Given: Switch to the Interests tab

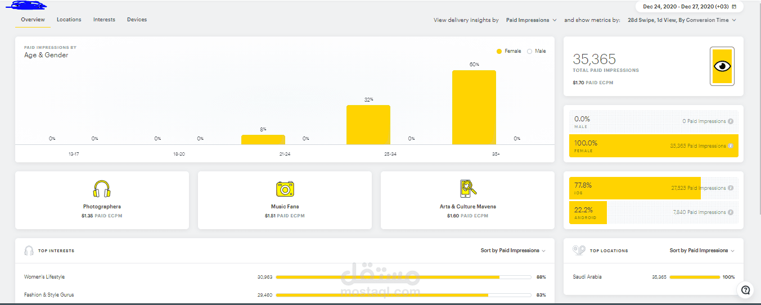Looking at the screenshot, I should pos(104,20).
